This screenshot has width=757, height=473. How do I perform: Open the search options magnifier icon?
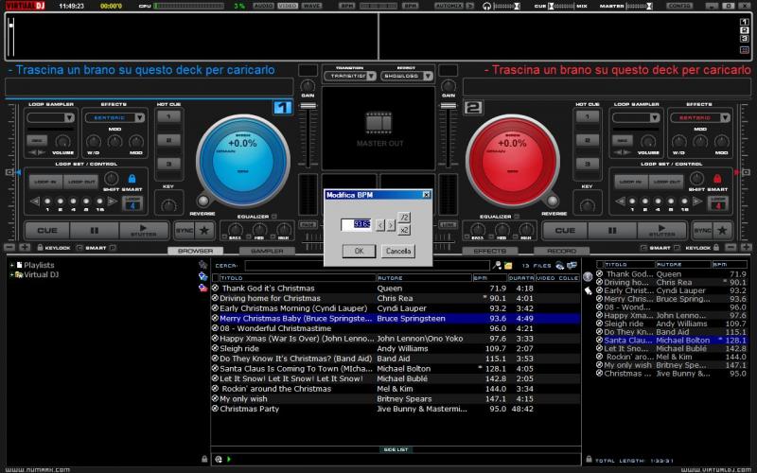[497, 266]
